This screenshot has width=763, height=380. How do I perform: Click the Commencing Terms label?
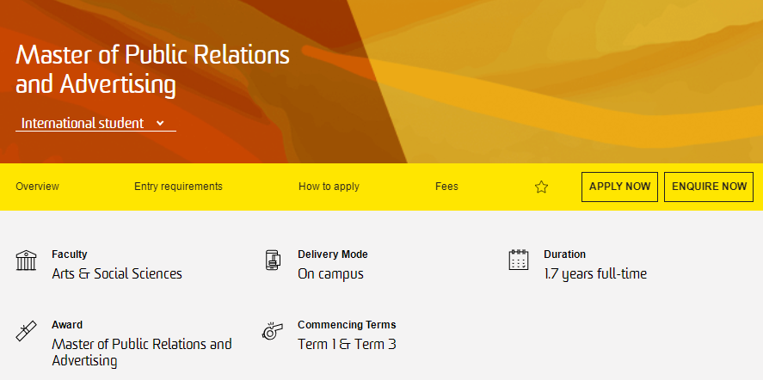click(x=347, y=325)
